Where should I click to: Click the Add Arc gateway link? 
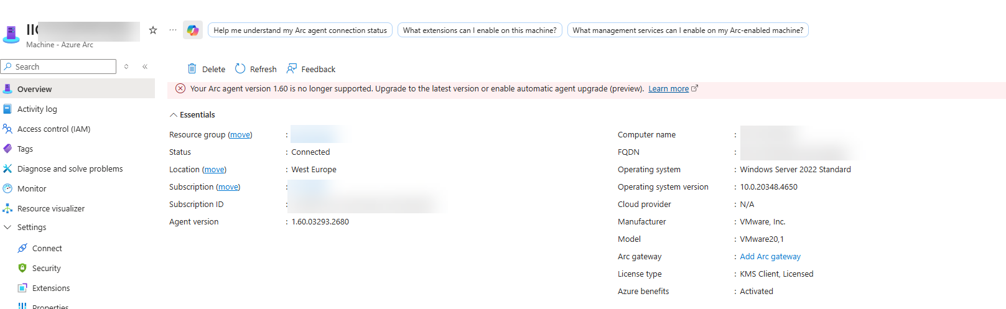coord(770,256)
